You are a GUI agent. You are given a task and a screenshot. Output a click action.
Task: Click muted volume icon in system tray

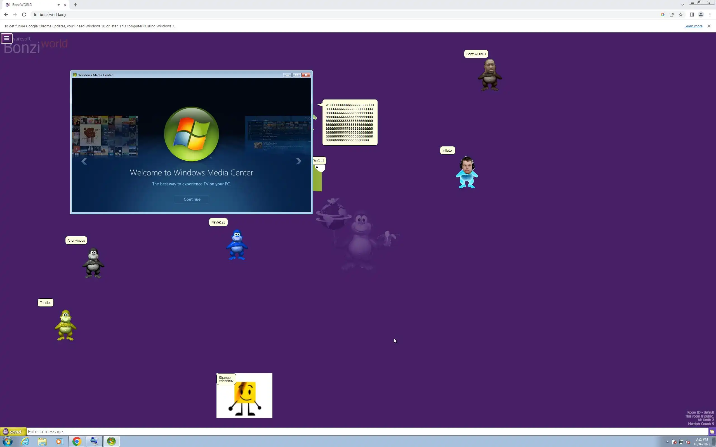coord(687,442)
